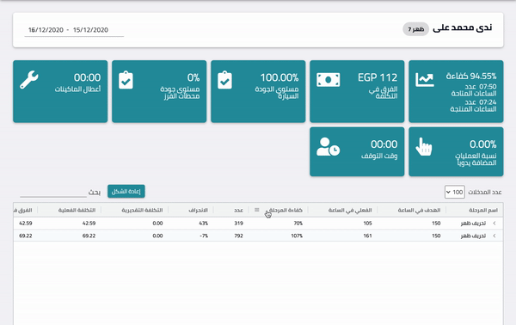The height and width of the screenshot is (325, 516).
Task: Sort by عدد column header
Action: [238, 210]
